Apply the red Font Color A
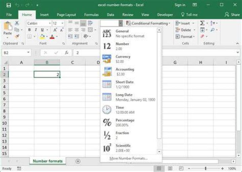 pos(52,37)
